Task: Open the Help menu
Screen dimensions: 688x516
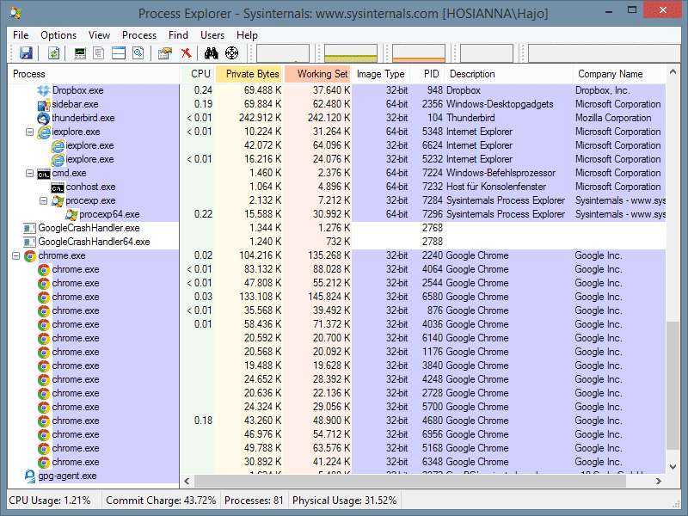Action: (247, 35)
